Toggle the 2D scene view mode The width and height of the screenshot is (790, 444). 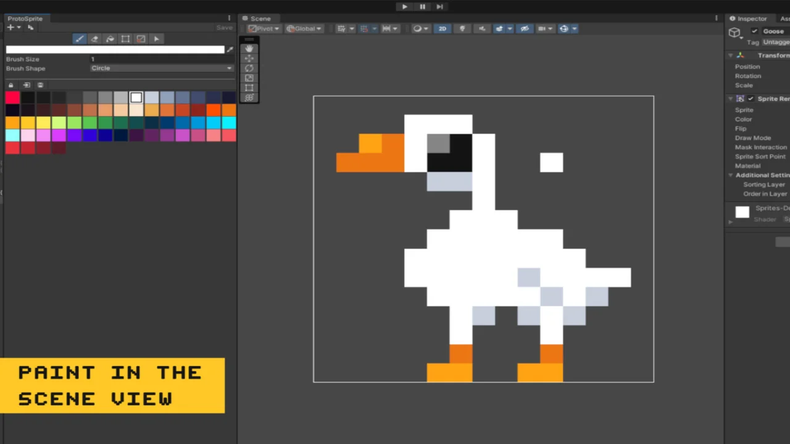[442, 28]
